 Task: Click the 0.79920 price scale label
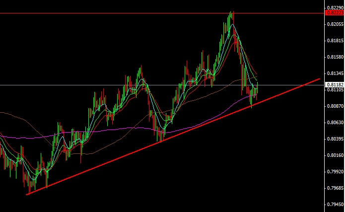pos(335,171)
